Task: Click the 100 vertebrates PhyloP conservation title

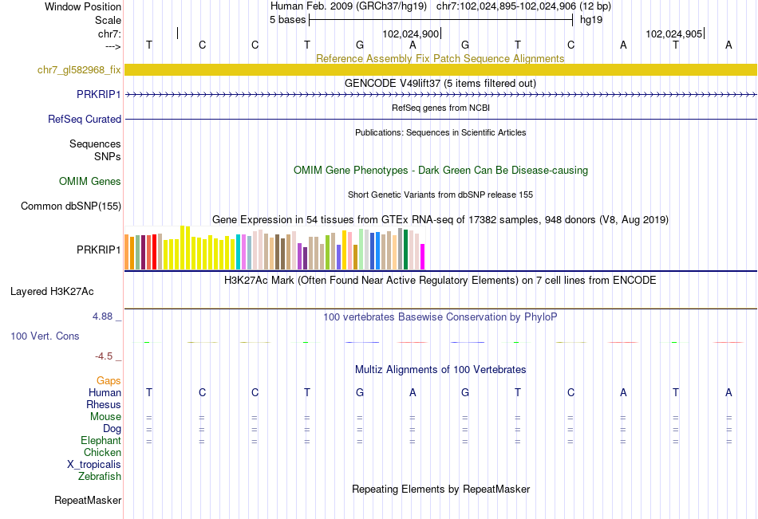Action: click(x=440, y=317)
